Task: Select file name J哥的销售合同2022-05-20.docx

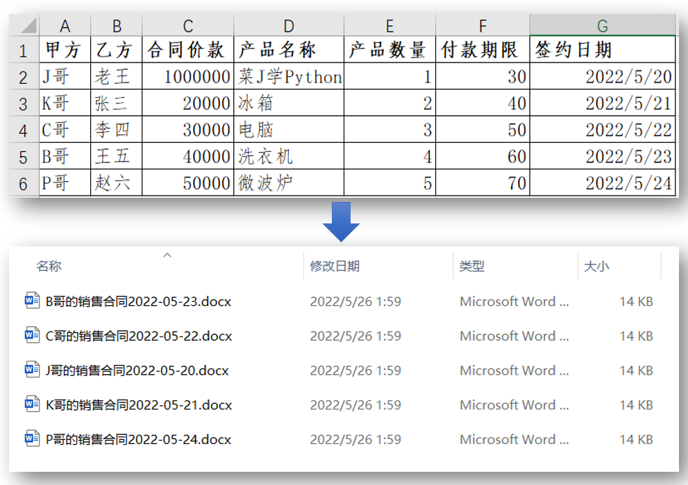Action: point(137,370)
